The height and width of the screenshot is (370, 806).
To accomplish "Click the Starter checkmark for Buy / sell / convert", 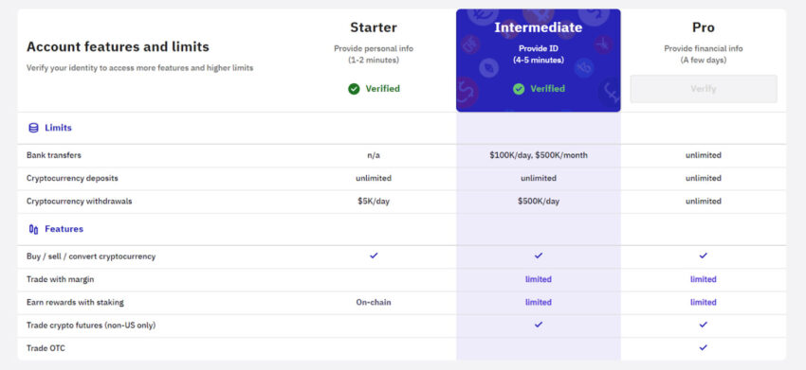I will click(374, 255).
